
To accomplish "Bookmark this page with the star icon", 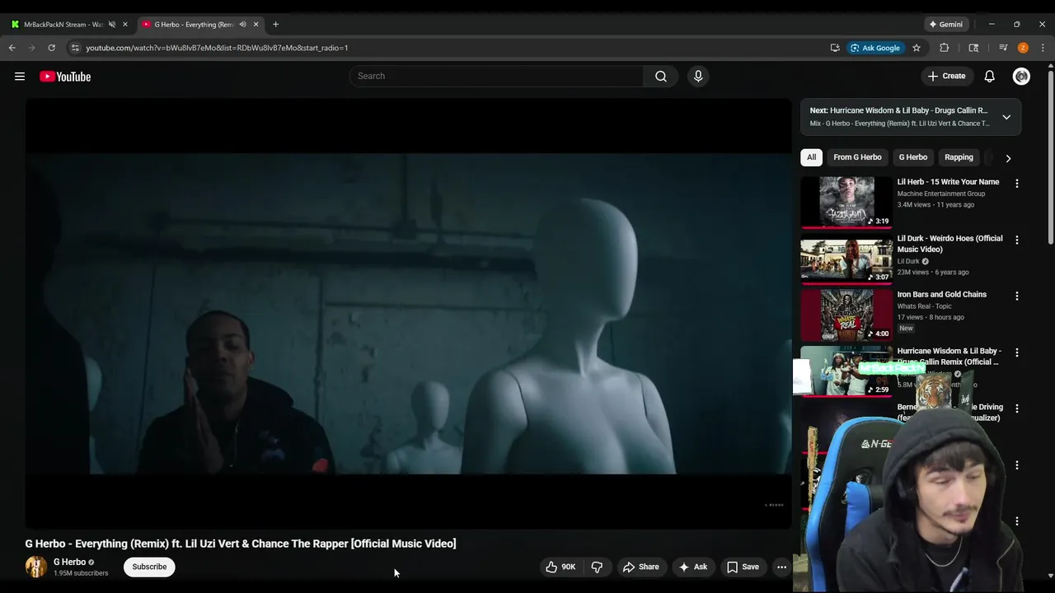I will (x=916, y=48).
